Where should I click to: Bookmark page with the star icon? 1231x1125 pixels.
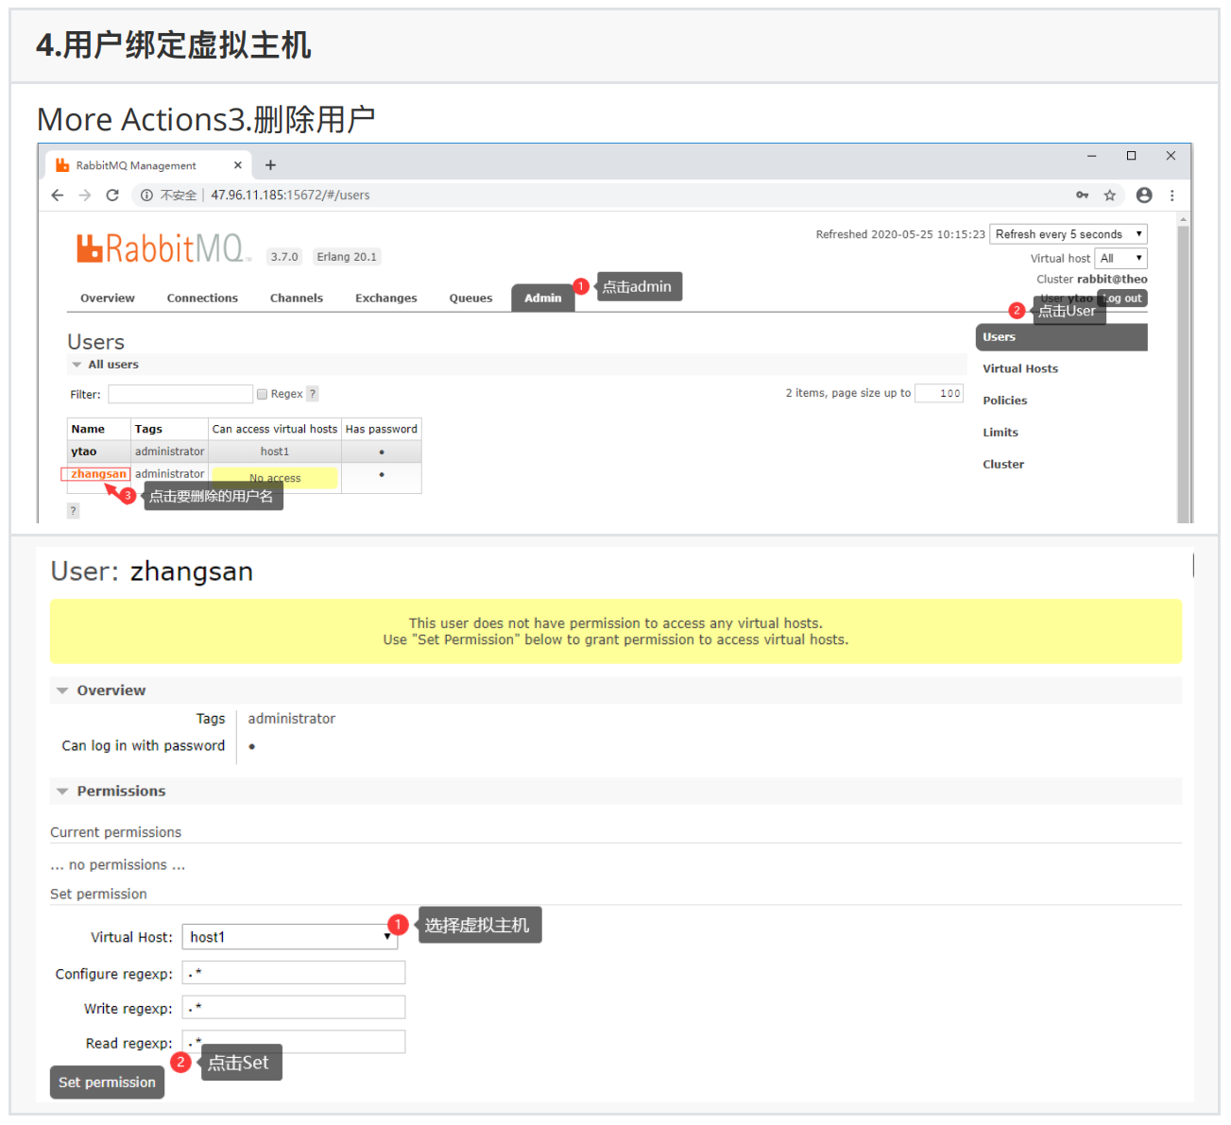[x=1110, y=196]
